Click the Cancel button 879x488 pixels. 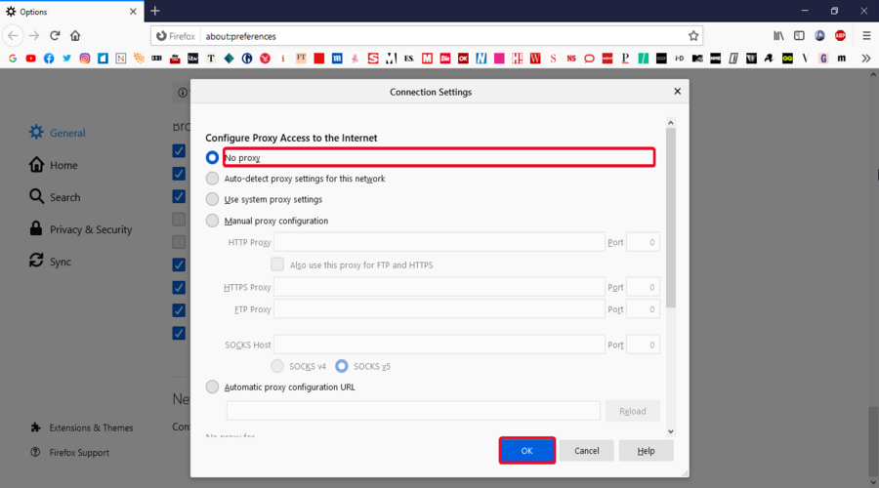click(x=586, y=451)
